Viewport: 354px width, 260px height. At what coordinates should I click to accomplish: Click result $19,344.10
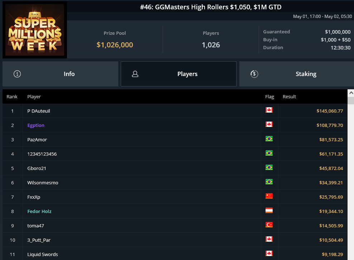331,212
